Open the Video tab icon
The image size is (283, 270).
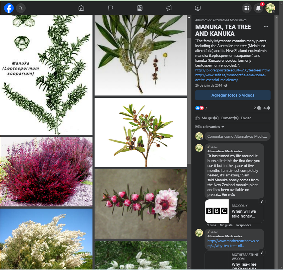pyautogui.click(x=198, y=8)
